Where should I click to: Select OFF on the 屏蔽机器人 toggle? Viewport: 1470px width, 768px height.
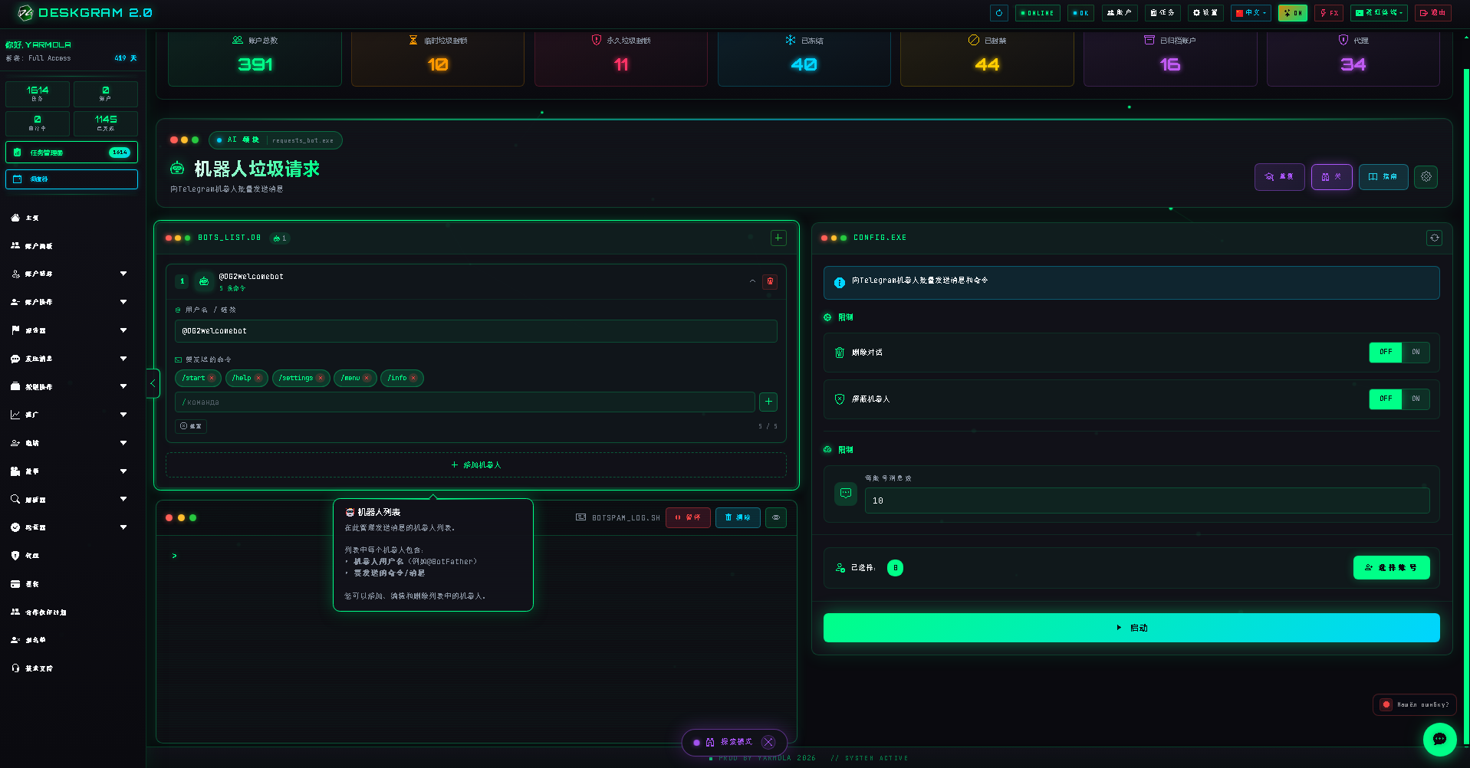coord(1386,399)
